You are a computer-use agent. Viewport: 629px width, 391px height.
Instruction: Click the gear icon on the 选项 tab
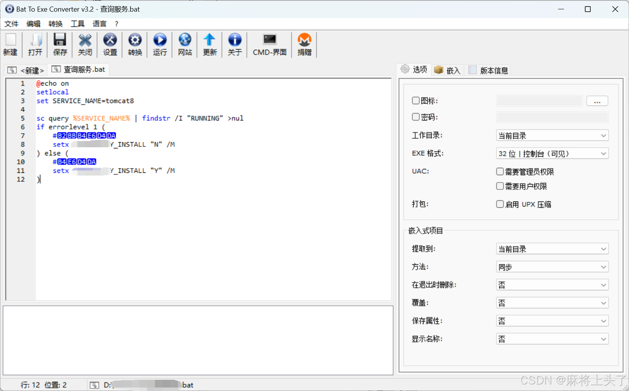405,69
